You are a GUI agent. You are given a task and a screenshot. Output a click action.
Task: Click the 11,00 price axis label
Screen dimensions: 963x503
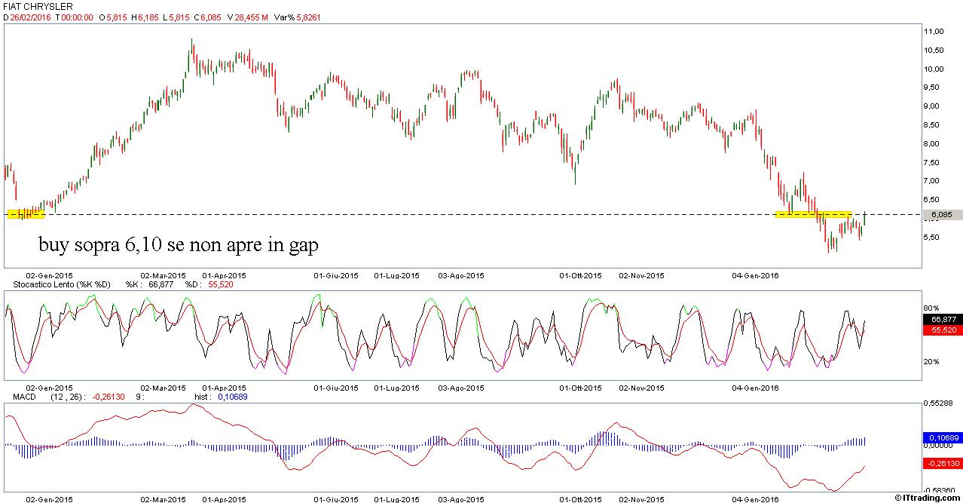[935, 32]
